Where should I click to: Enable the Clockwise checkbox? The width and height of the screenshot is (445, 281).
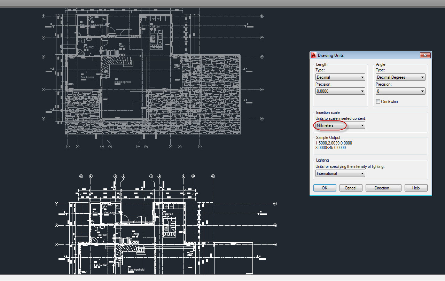tap(378, 102)
